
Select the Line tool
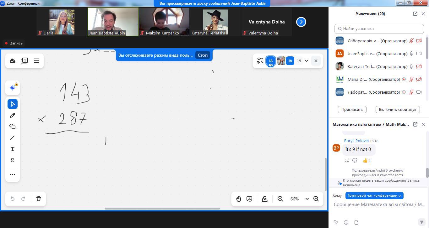[13, 138]
